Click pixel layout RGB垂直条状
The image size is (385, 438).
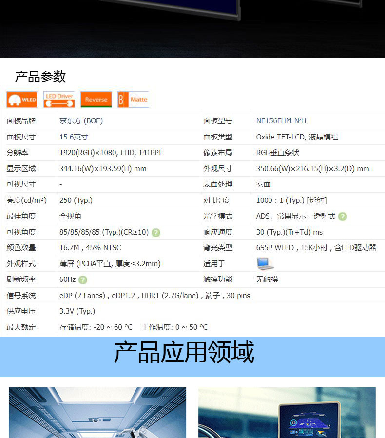point(277,153)
